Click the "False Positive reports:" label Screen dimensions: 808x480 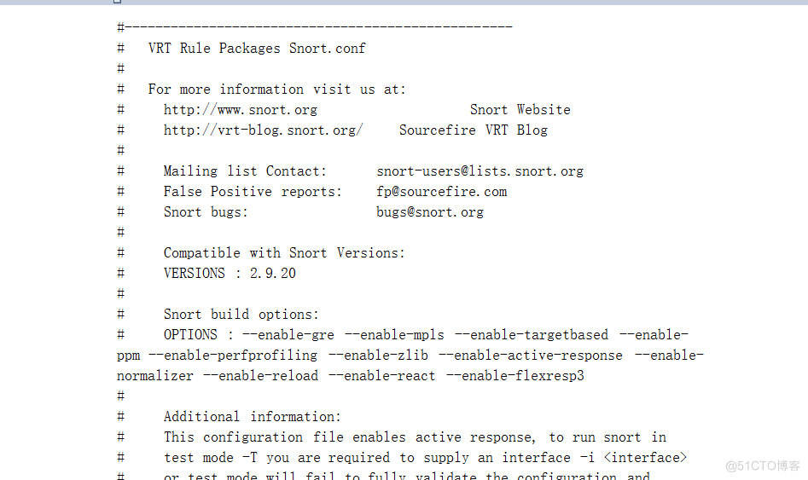[x=252, y=192]
